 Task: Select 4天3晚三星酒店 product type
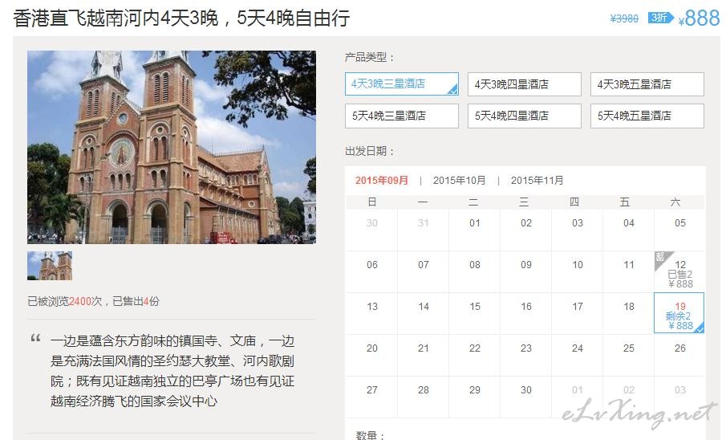[x=401, y=84]
